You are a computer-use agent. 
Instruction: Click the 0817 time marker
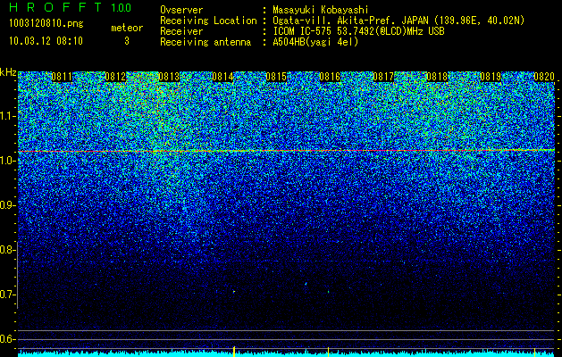tap(383, 77)
